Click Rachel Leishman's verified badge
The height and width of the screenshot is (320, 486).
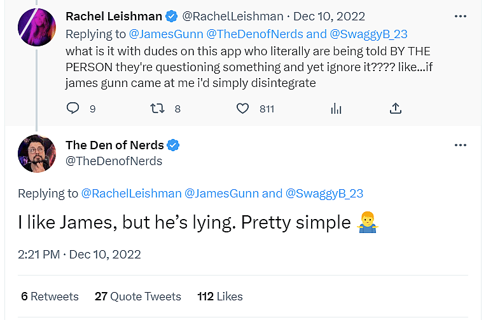(172, 16)
